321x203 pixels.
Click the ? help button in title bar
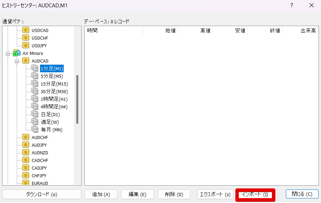[292, 5]
